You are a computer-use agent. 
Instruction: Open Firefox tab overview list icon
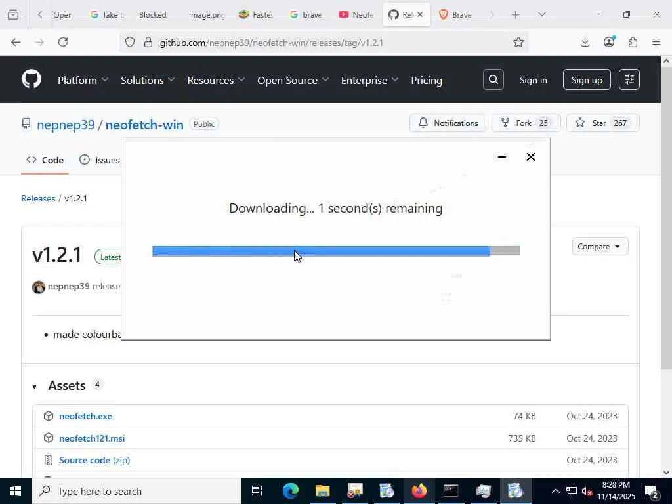[x=13, y=14]
